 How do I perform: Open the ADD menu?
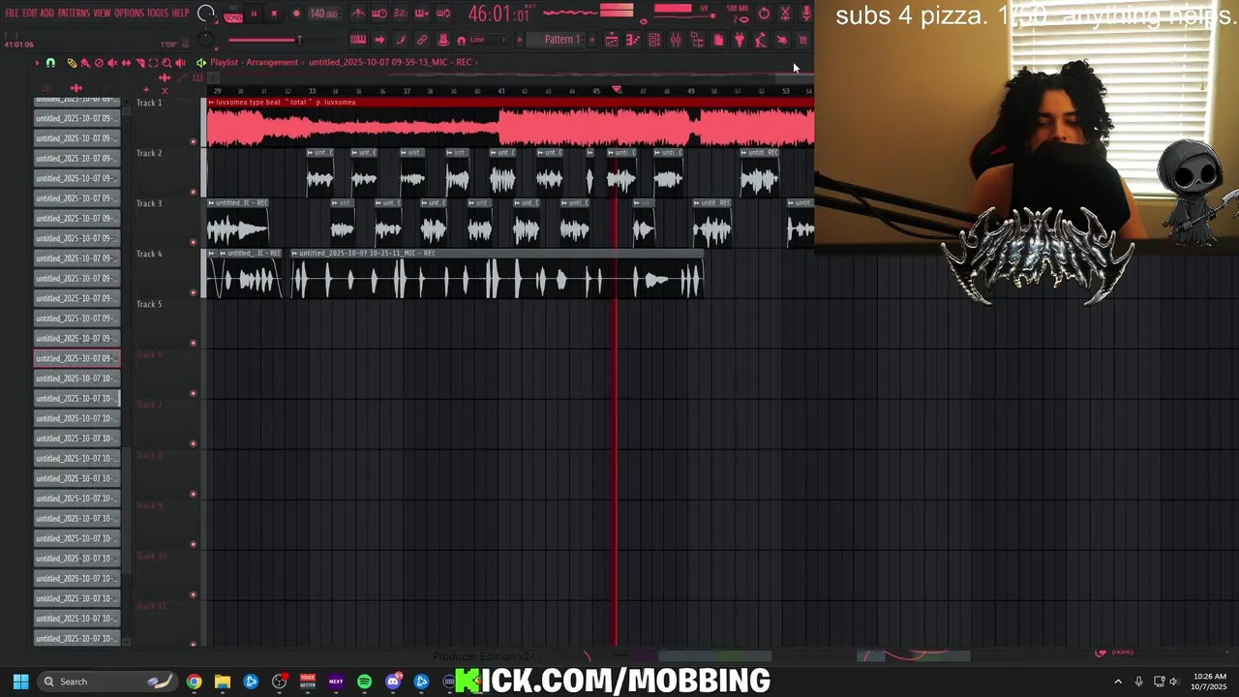click(x=47, y=14)
